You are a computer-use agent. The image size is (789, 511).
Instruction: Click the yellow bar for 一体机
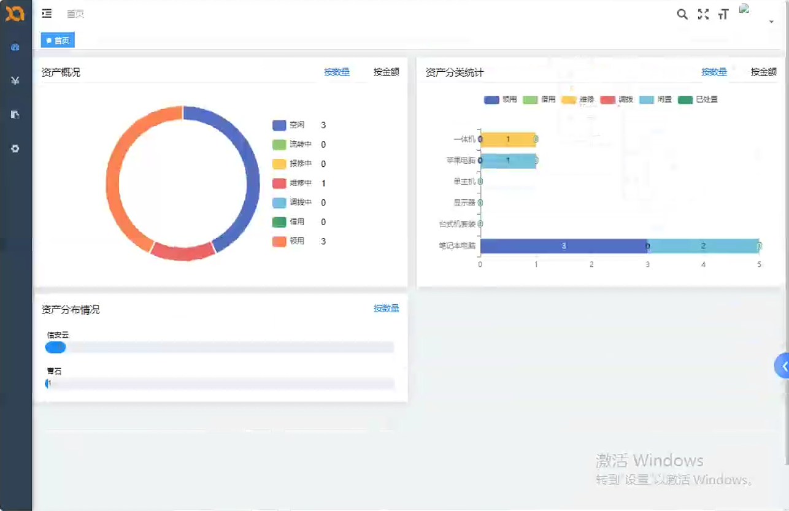click(x=508, y=139)
